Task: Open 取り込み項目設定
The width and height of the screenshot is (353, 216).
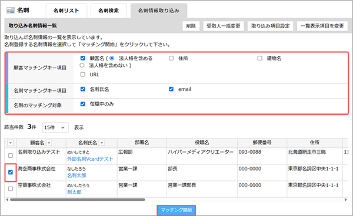Action: (271, 26)
